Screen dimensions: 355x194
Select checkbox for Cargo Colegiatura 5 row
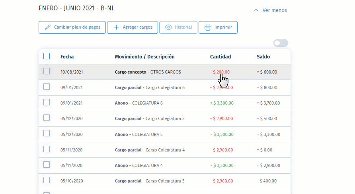point(47,118)
